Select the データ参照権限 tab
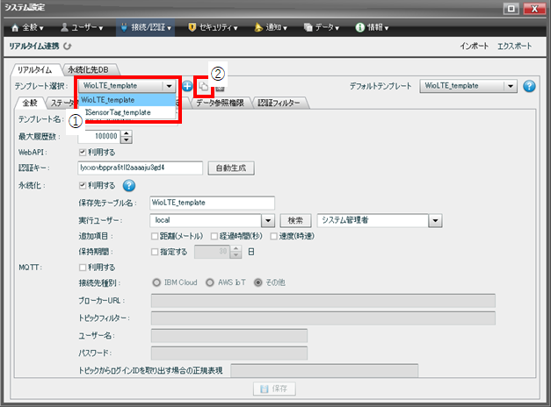Image resolution: width=551 pixels, height=407 pixels. click(x=220, y=103)
